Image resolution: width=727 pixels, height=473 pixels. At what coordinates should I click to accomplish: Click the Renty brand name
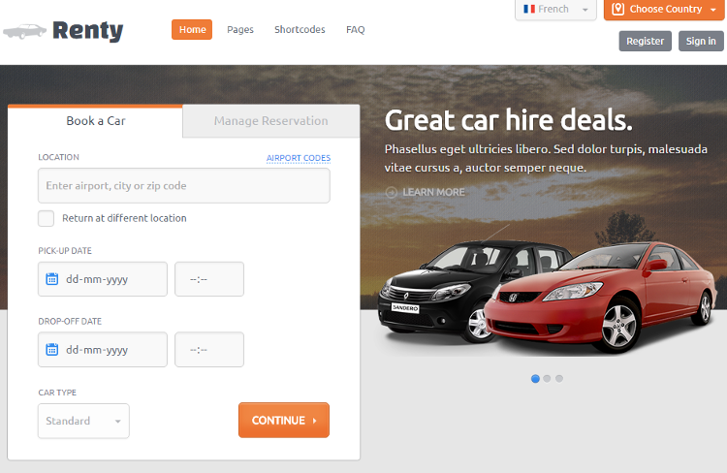coord(88,31)
